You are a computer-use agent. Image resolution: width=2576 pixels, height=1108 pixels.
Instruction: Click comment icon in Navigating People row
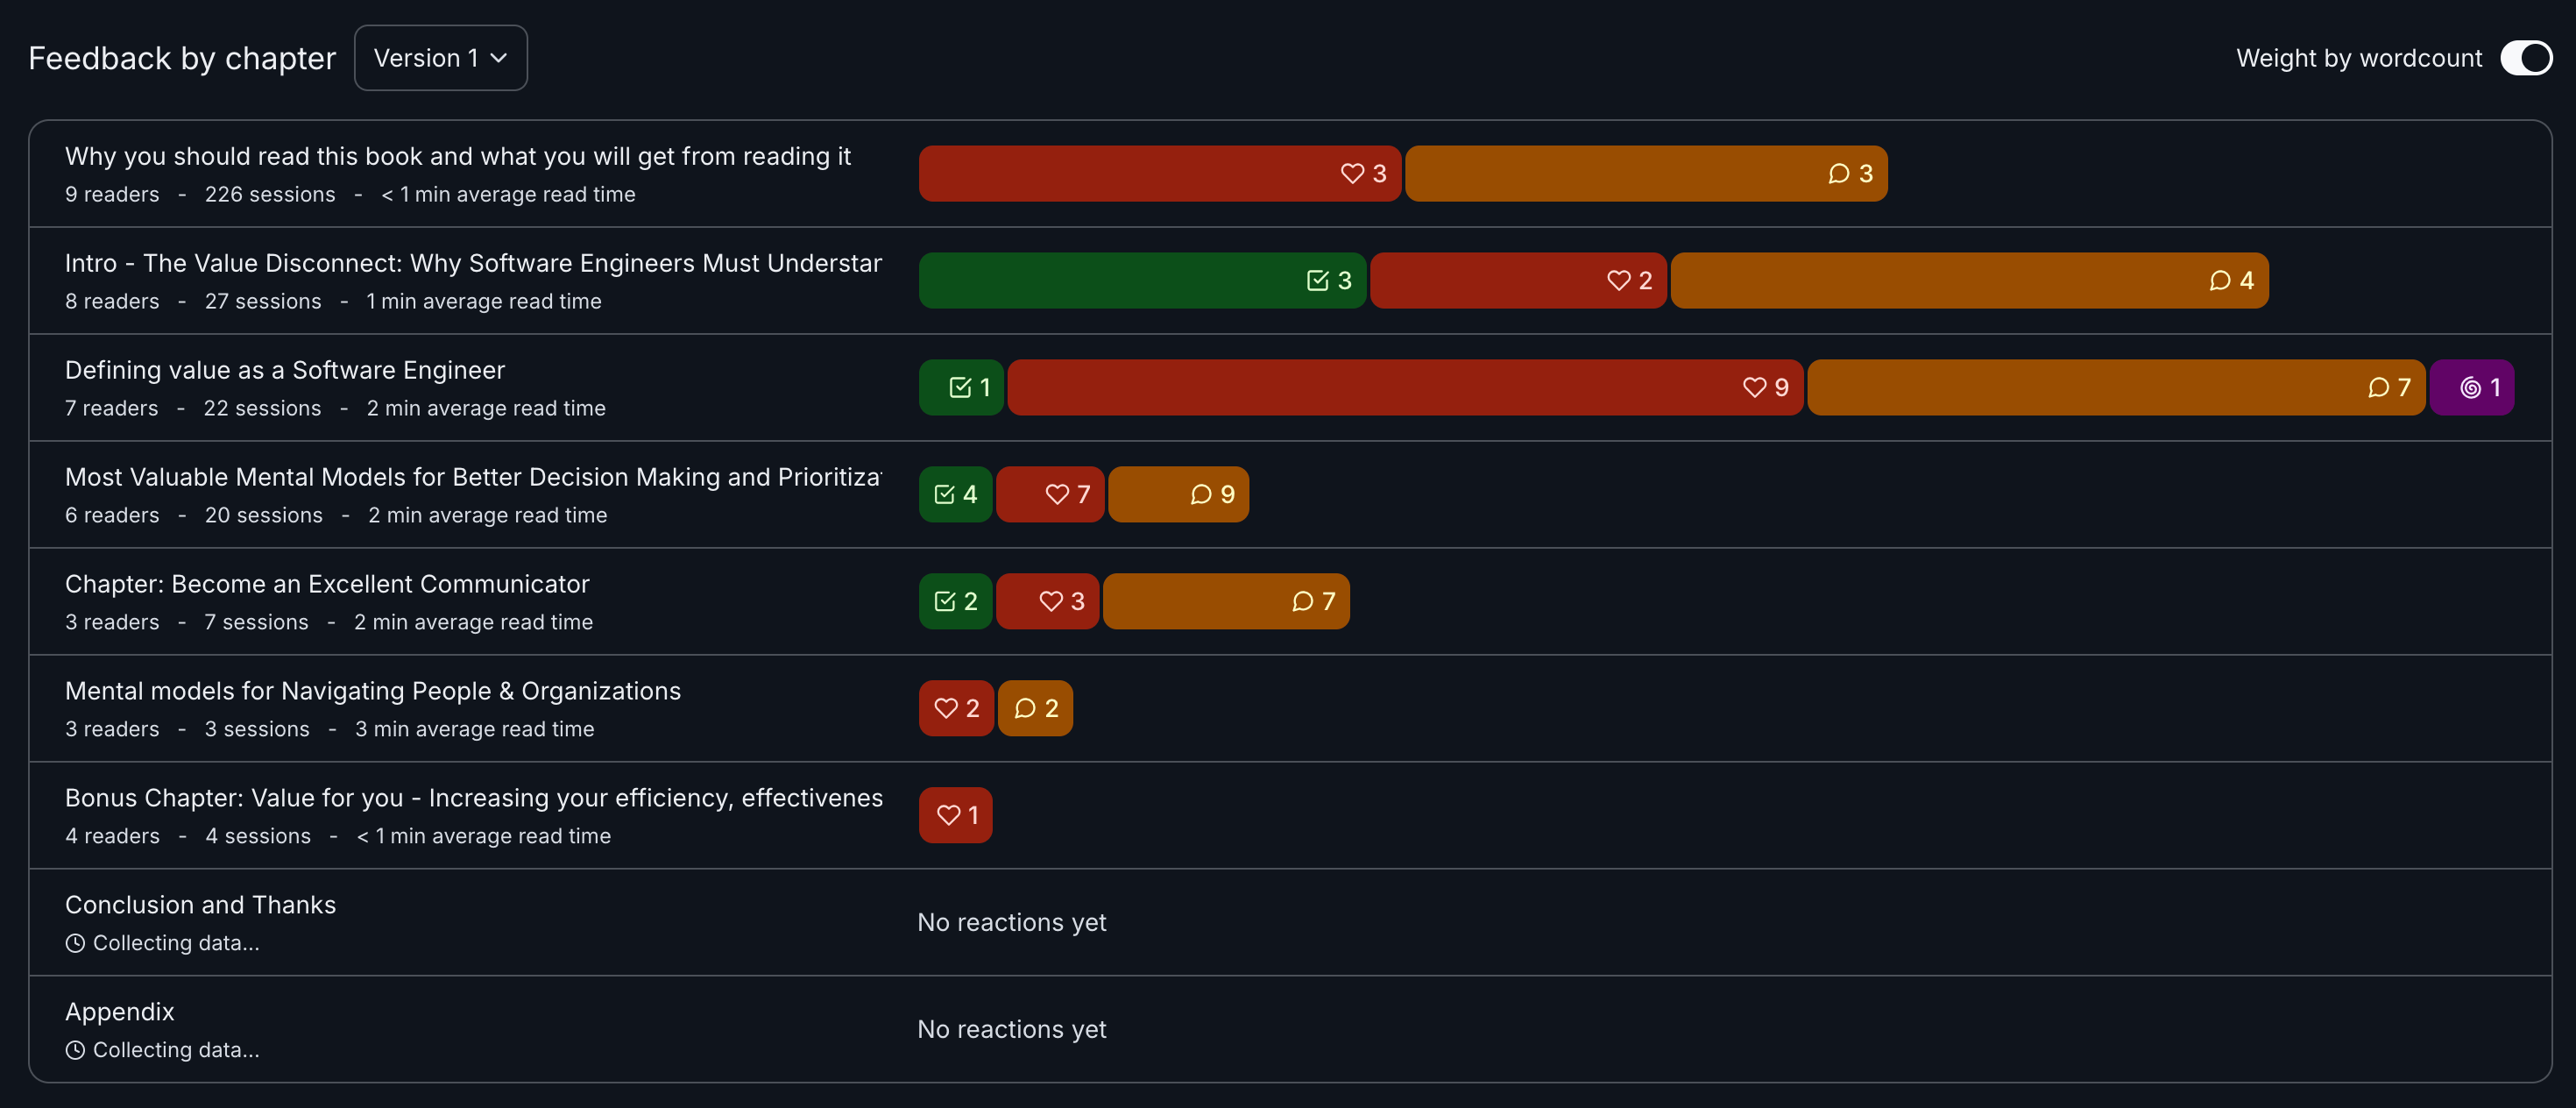pyautogui.click(x=1025, y=709)
